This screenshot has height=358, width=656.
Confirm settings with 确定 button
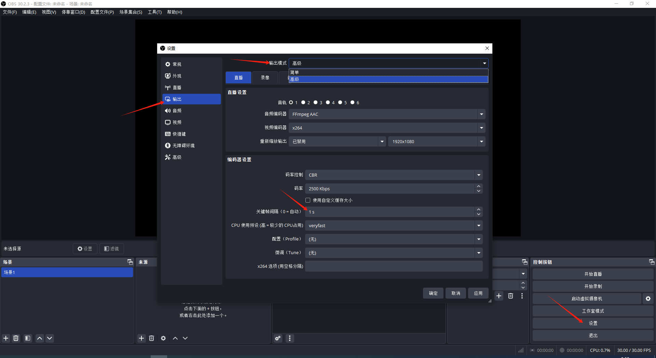tap(433, 293)
